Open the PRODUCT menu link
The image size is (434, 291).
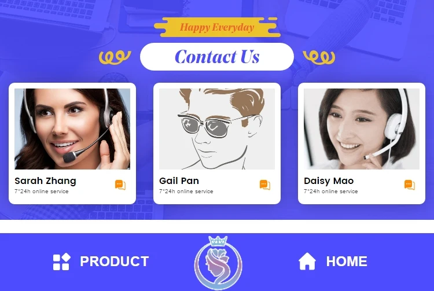[x=115, y=261]
